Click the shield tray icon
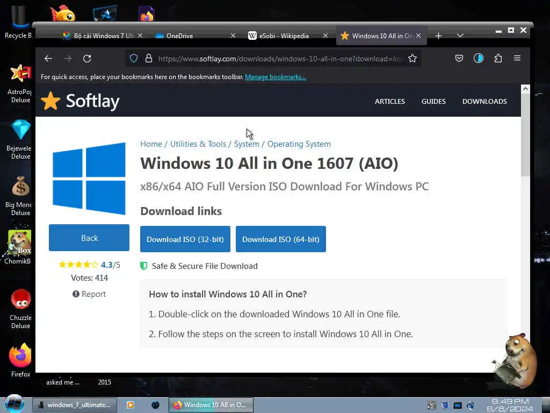Image resolution: width=550 pixels, height=413 pixels. [445, 405]
